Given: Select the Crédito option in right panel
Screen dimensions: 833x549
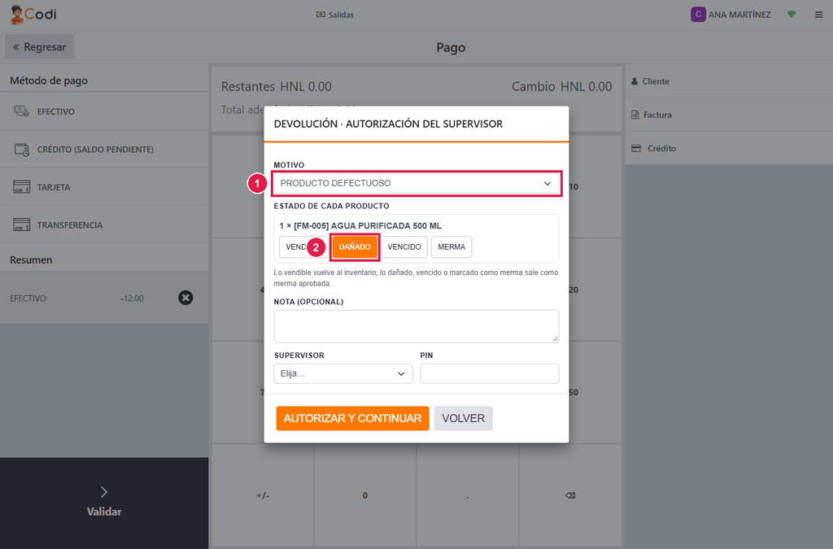Looking at the screenshot, I should 729,148.
